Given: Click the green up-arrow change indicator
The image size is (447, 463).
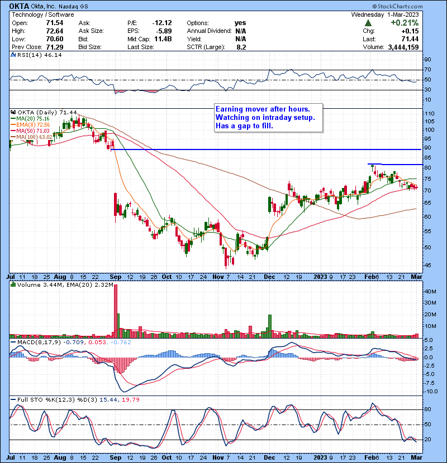Looking at the screenshot, I should pyautogui.click(x=368, y=23).
